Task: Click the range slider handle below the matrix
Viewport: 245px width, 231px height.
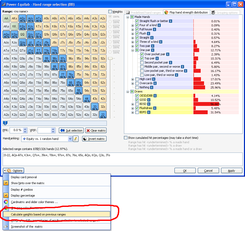Action: tap(5, 123)
